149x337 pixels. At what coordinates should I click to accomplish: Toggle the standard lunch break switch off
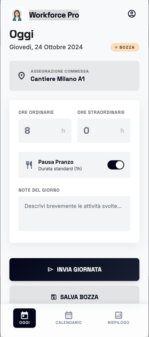(116, 165)
